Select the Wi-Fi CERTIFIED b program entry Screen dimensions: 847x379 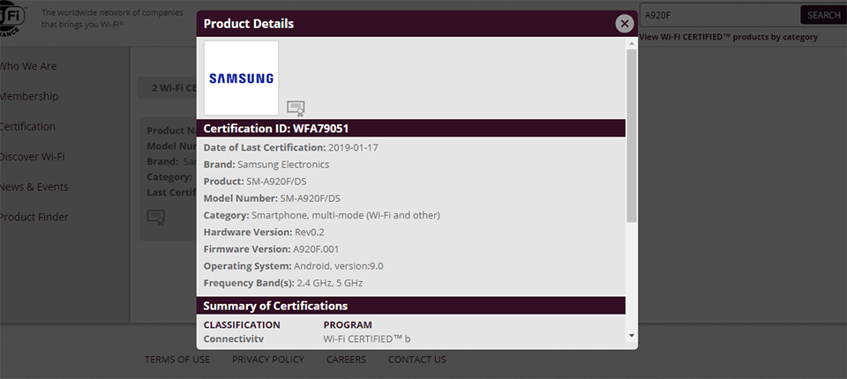point(367,339)
